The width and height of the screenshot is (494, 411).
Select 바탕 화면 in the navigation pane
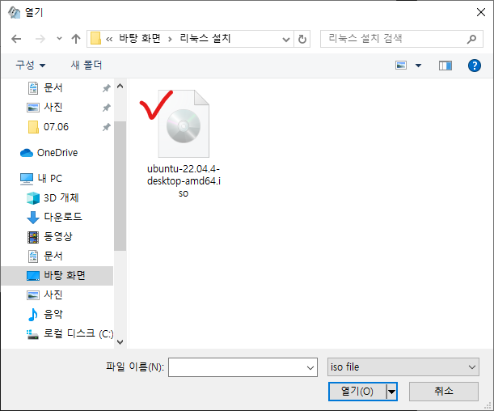(57, 276)
